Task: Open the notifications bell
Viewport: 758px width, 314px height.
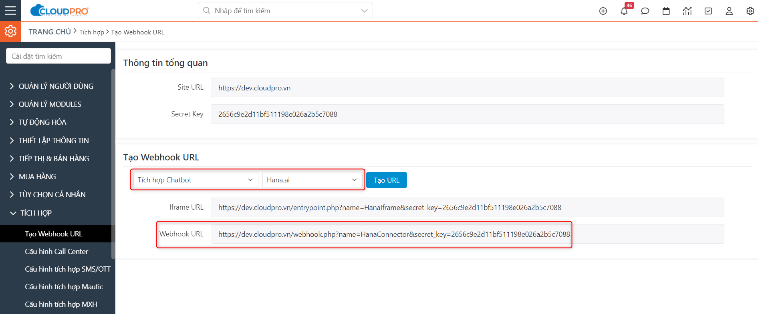Action: click(624, 11)
